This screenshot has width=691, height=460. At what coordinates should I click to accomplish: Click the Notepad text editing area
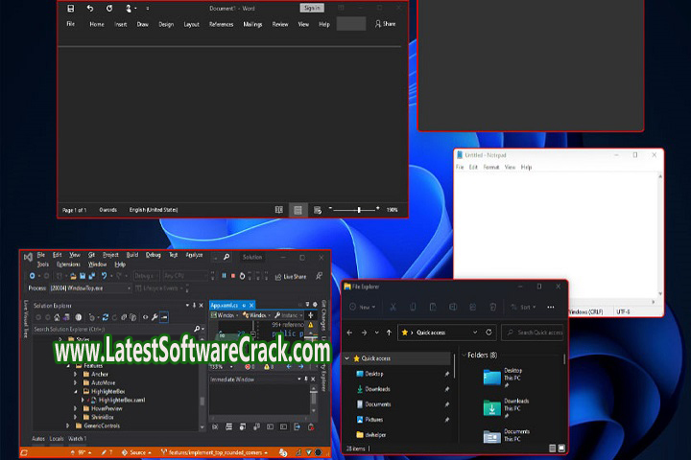pyautogui.click(x=556, y=233)
